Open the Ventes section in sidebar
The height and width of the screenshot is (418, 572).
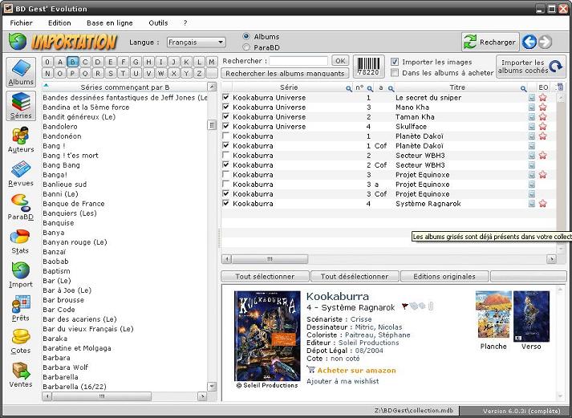point(21,375)
